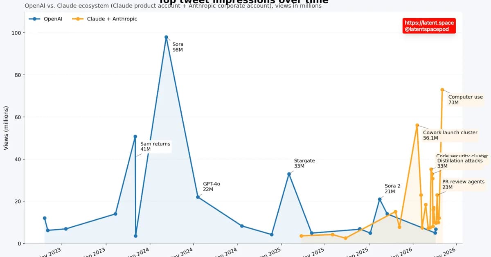Click the blue OpenAI legend line marker
The image size is (491, 257).
tap(35, 19)
